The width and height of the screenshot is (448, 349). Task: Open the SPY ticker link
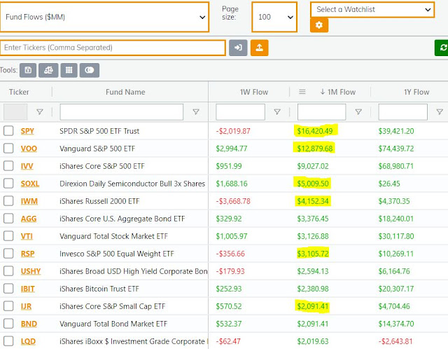[27, 131]
